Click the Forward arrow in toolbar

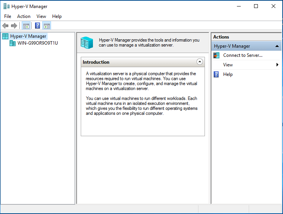coord(14,26)
